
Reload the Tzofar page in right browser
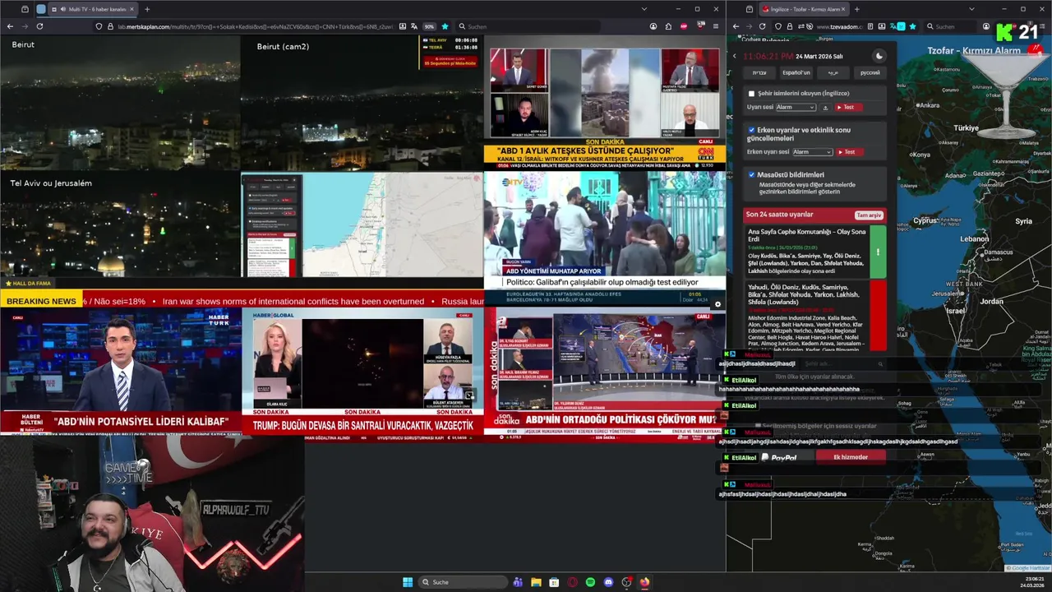(x=762, y=26)
